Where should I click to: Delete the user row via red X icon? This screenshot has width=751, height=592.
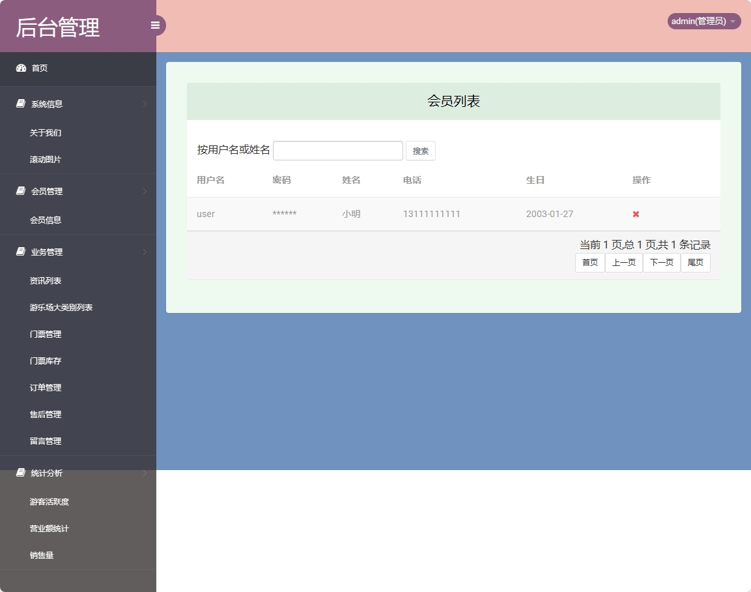[x=634, y=214]
